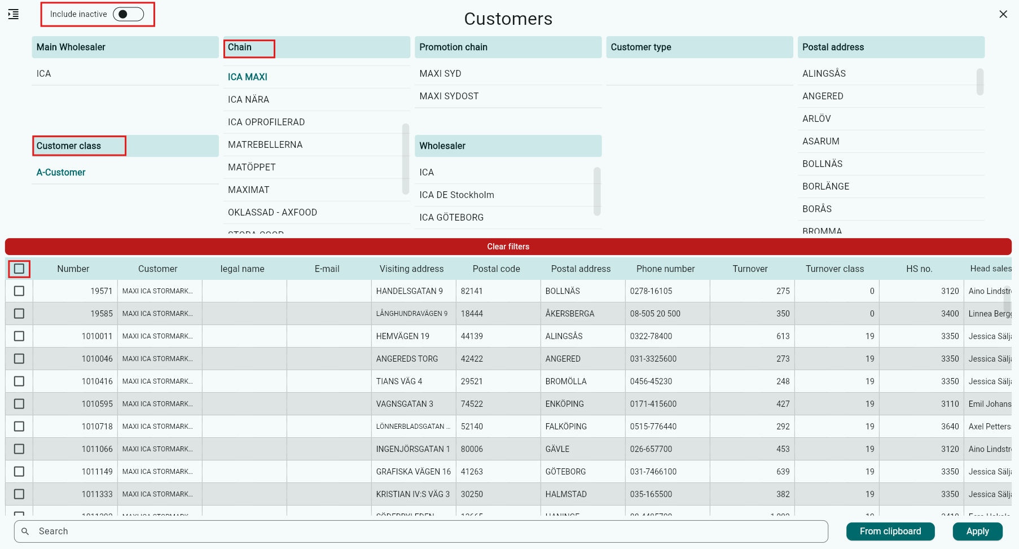Screen dimensions: 1019x549
Task: Select the row checkbox for customer 19571
Action: pos(19,291)
